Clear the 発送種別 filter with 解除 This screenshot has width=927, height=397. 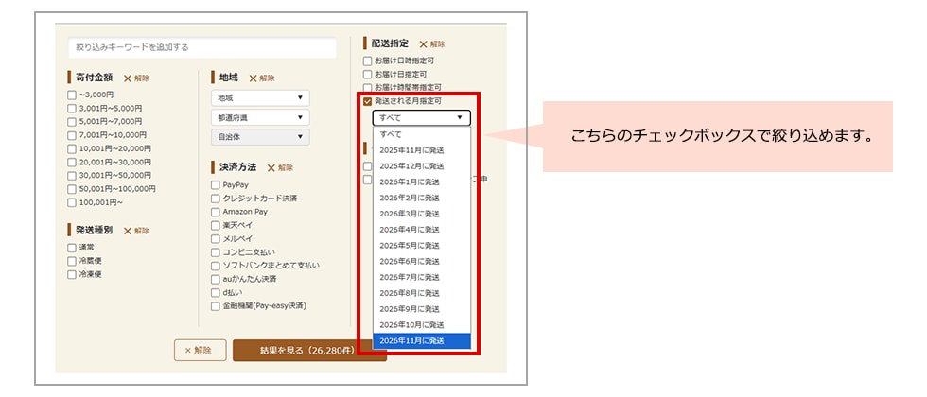pos(136,231)
